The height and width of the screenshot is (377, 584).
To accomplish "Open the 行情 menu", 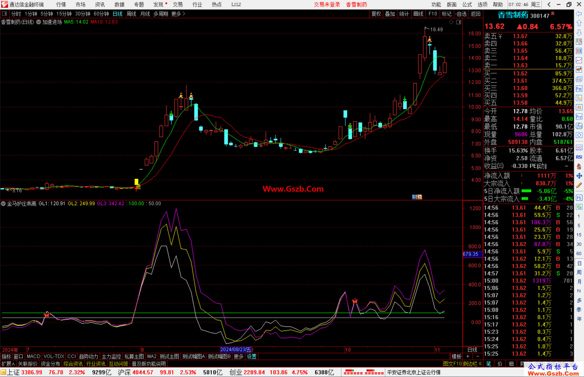I will (61, 5).
